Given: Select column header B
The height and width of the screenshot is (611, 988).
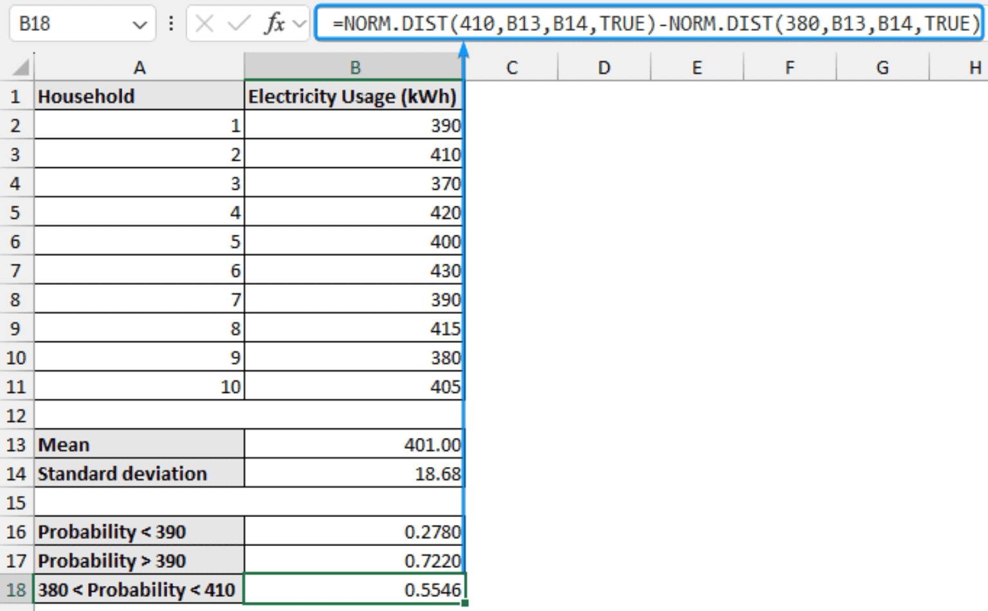Looking at the screenshot, I should coord(354,67).
